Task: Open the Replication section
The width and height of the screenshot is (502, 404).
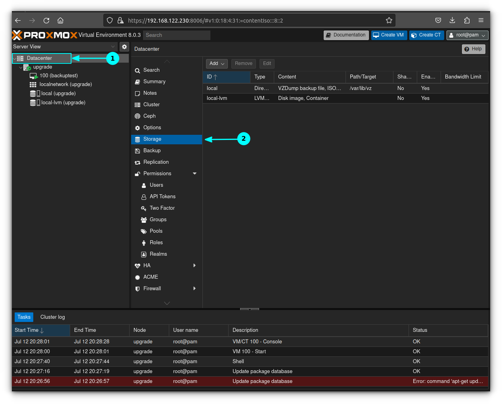Action: [x=166, y=162]
